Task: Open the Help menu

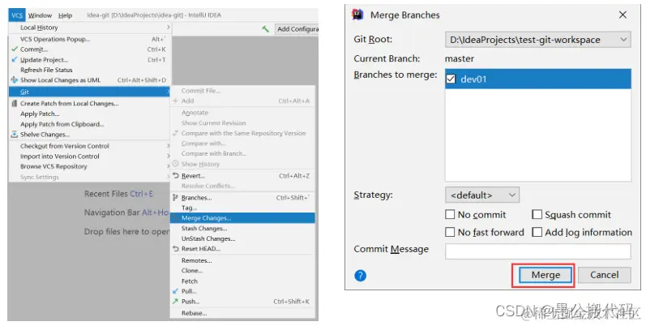Action: click(x=65, y=15)
